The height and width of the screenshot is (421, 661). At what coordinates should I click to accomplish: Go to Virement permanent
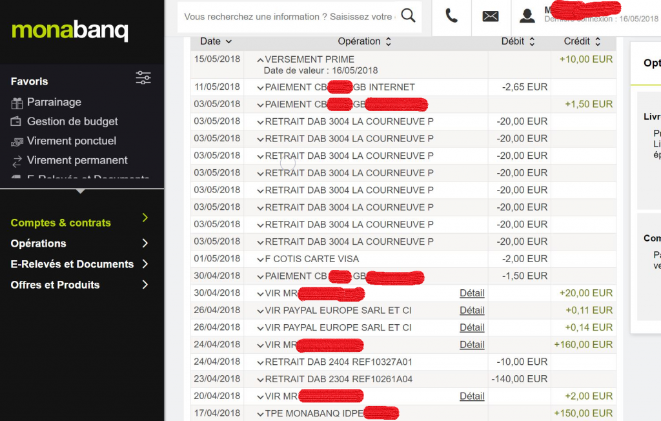[x=77, y=160]
